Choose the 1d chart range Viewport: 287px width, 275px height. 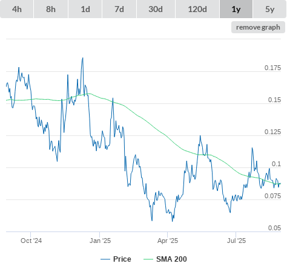click(85, 9)
